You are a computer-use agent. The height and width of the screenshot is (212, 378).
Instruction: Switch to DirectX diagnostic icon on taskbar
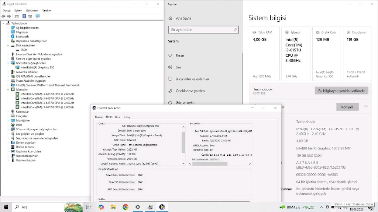click(x=162, y=207)
